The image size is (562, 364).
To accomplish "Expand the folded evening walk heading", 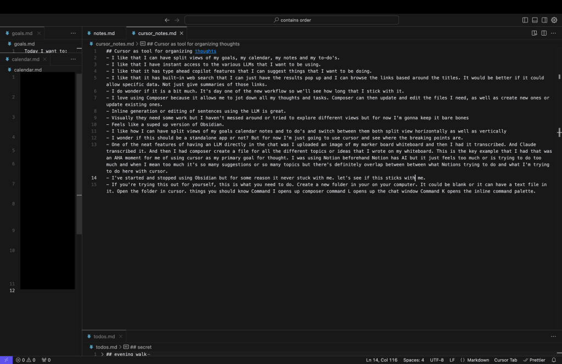I will coord(102,354).
